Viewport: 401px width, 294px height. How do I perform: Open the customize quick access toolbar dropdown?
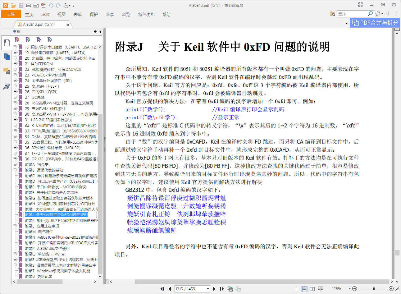click(74, 6)
